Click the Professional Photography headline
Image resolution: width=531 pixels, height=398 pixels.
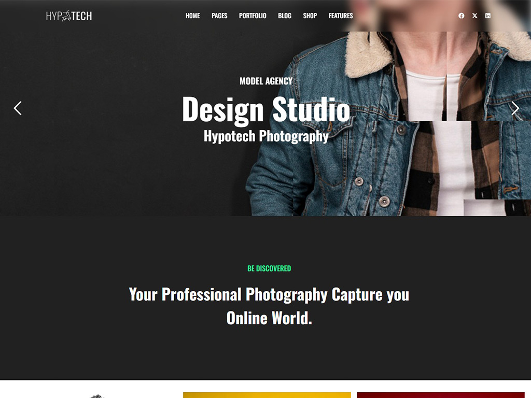(269, 306)
